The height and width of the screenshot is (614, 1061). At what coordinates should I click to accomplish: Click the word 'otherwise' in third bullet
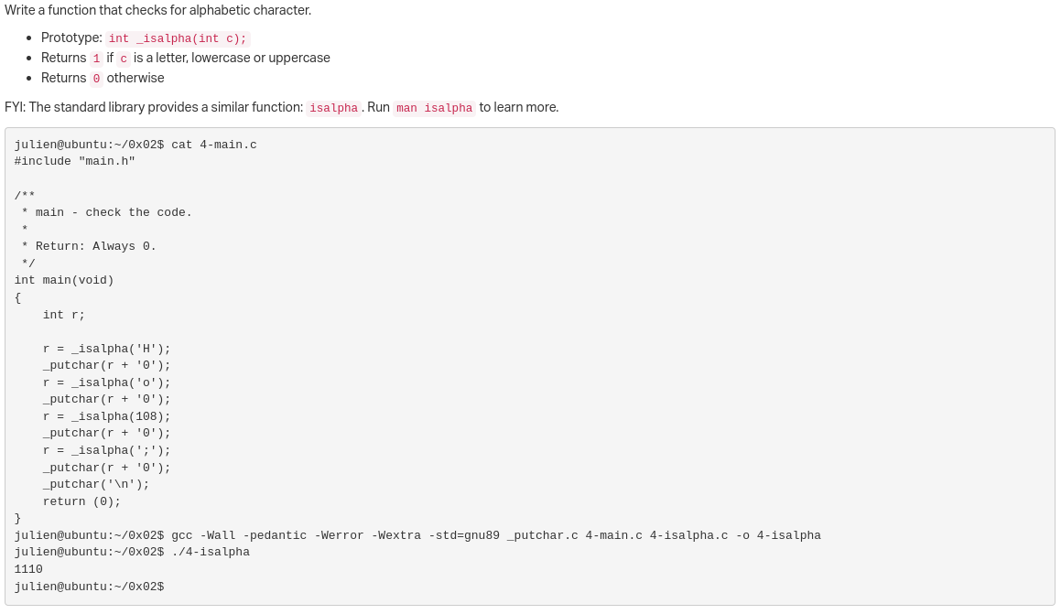point(135,78)
